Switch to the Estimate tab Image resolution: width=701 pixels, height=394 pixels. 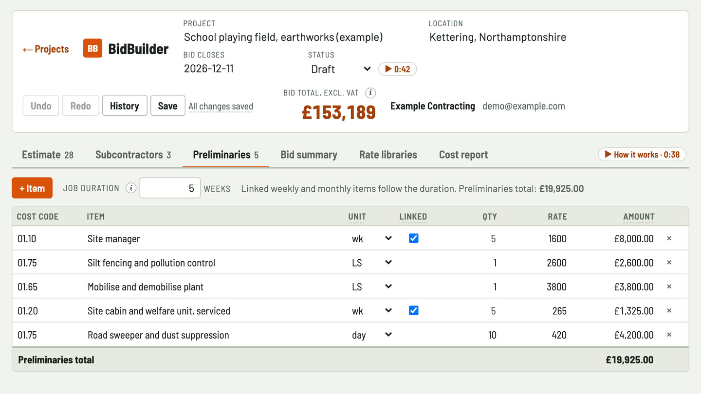(48, 155)
